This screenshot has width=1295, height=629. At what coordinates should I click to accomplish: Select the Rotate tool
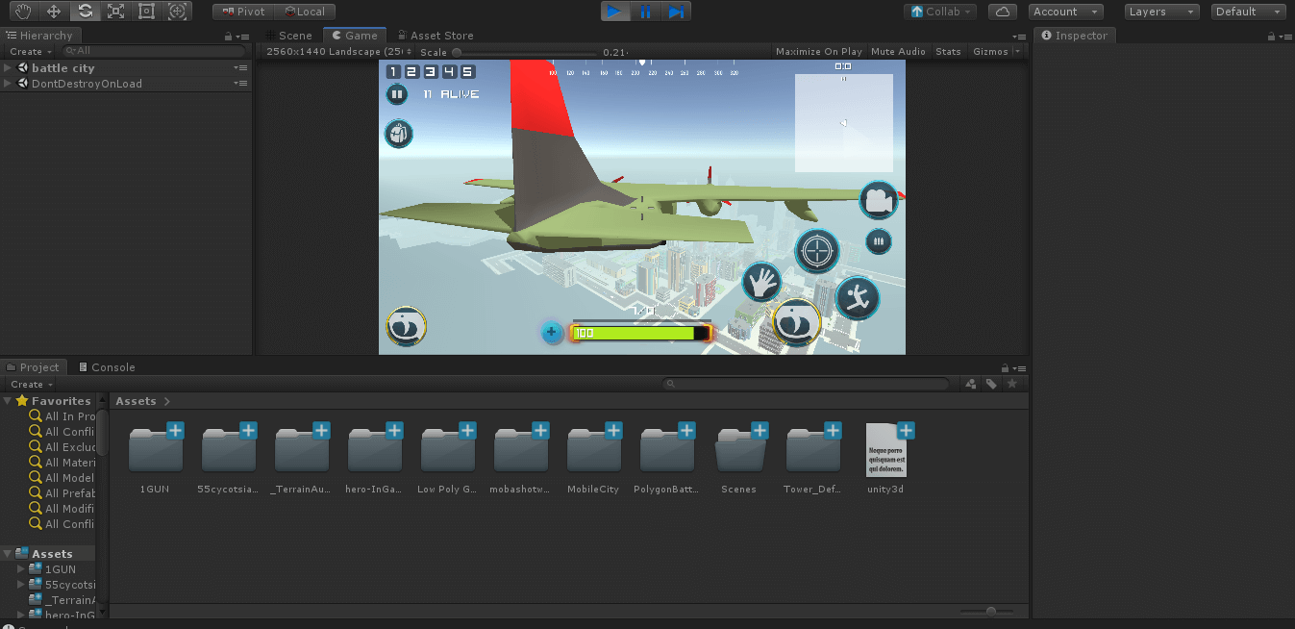[x=85, y=12]
